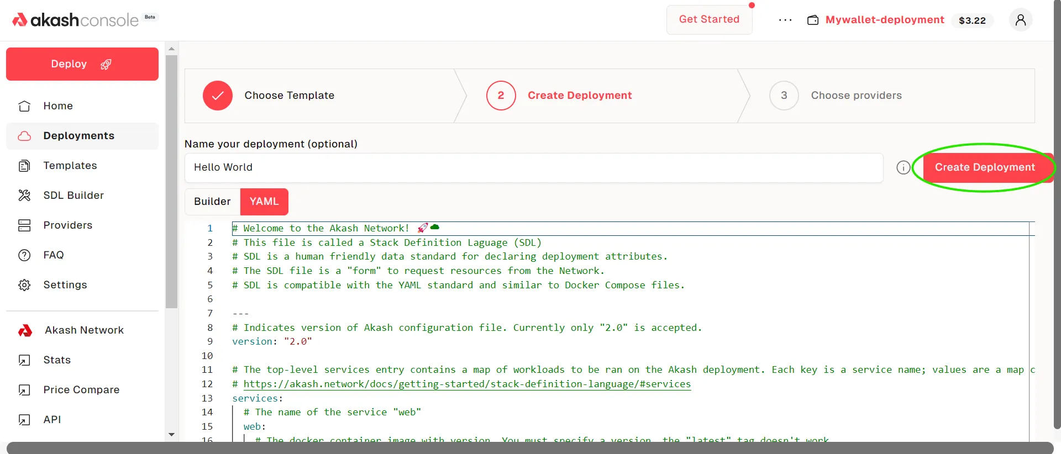1061x454 pixels.
Task: Open the FAQ page
Action: 54,255
